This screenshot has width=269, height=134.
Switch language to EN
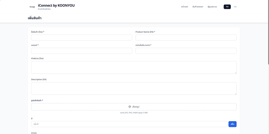pos(235,7)
